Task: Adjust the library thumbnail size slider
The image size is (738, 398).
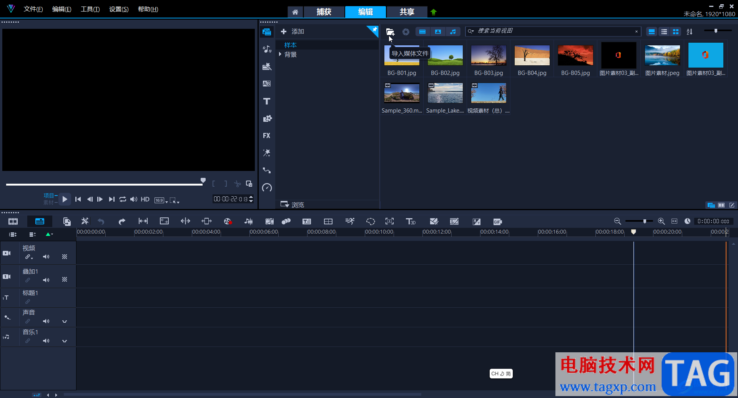Action: (x=716, y=31)
